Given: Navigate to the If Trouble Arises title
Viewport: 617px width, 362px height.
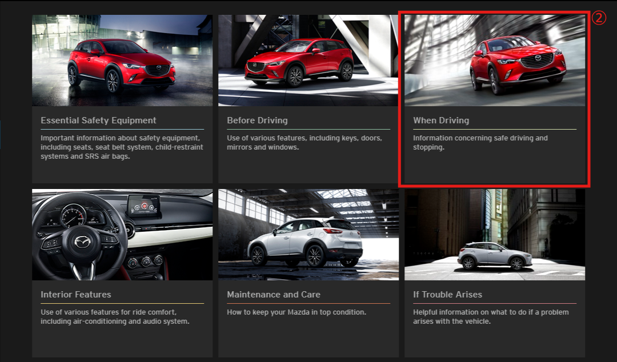Looking at the screenshot, I should click(x=447, y=295).
